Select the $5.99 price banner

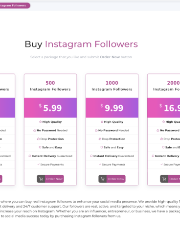coord(50,108)
